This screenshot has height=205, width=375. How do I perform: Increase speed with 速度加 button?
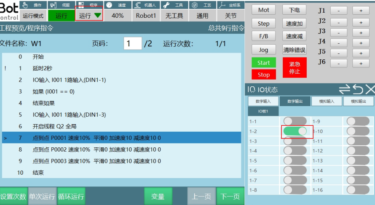click(294, 24)
